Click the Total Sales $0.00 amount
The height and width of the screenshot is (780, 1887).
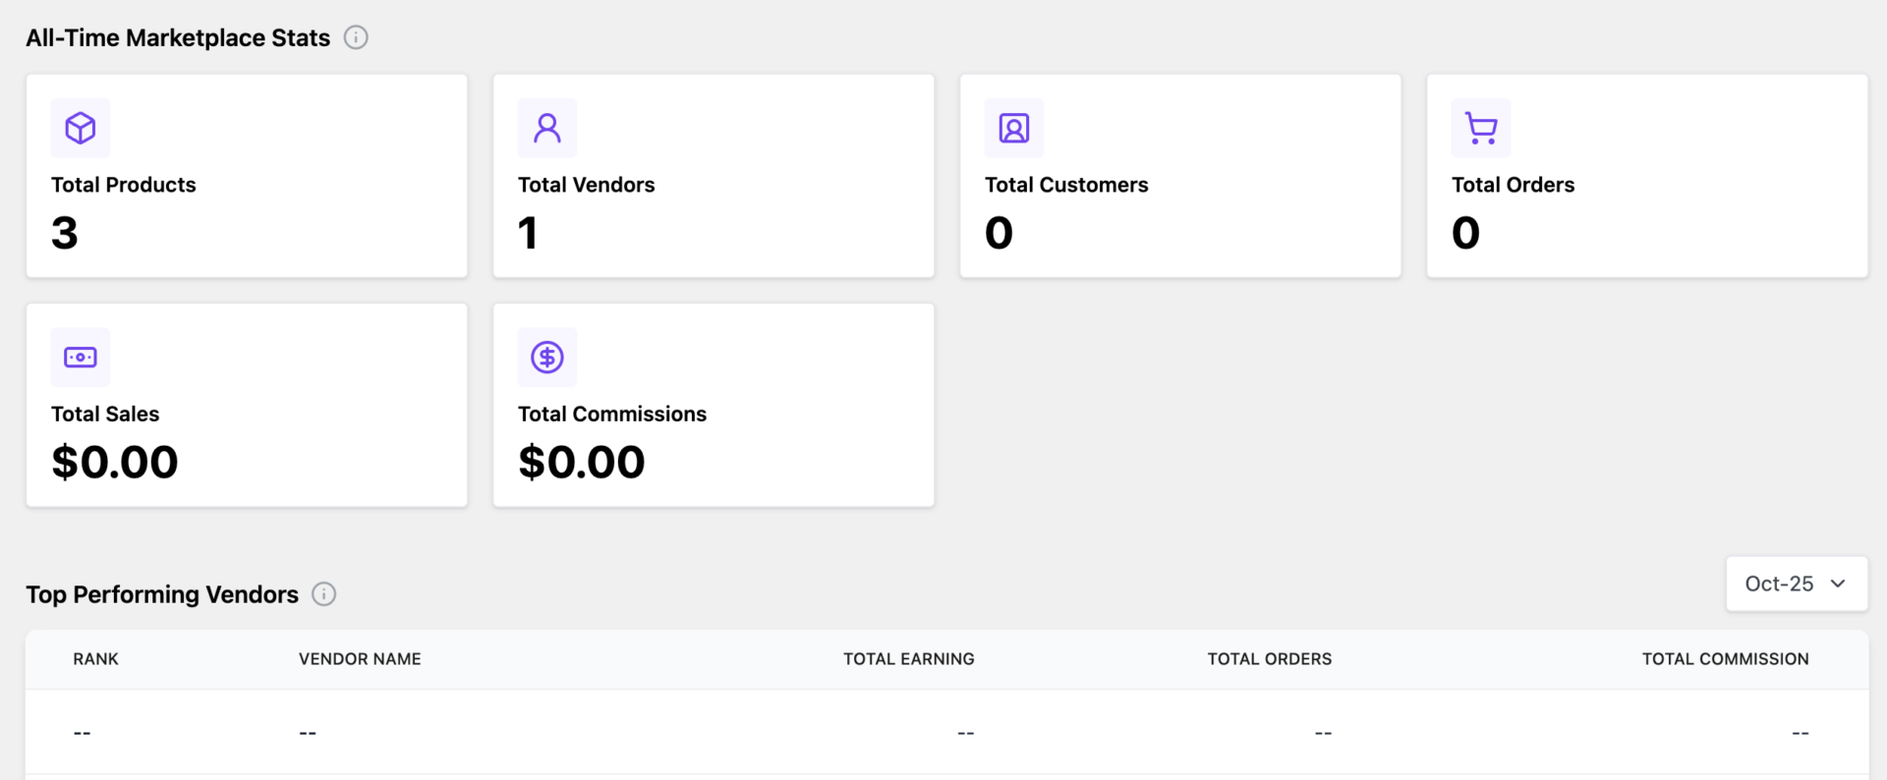115,462
